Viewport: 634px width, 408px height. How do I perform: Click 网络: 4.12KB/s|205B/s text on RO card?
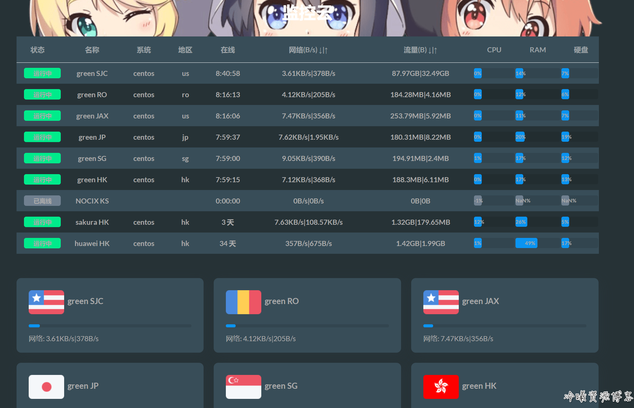(x=261, y=338)
